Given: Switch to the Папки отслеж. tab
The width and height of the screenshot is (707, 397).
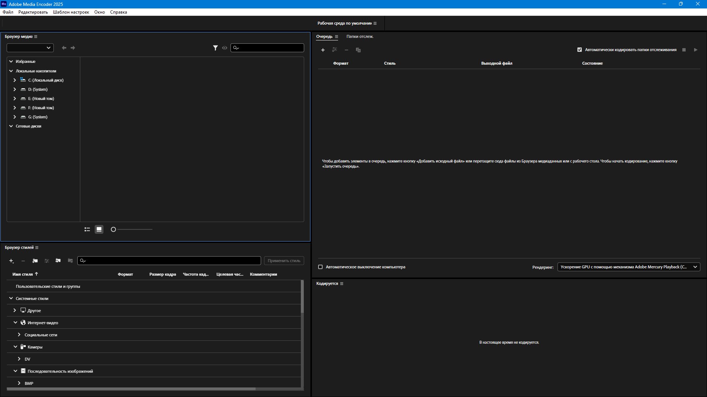Looking at the screenshot, I should click(x=360, y=36).
